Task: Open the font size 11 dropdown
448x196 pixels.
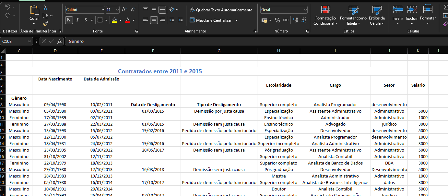Action: 117,10
